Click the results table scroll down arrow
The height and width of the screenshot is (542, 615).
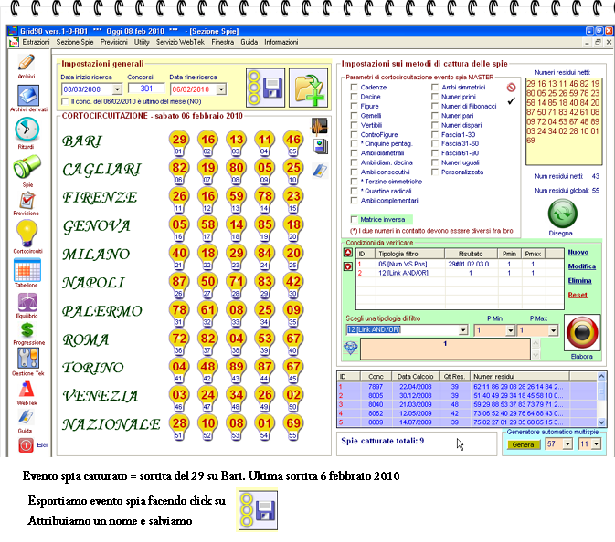tap(601, 422)
